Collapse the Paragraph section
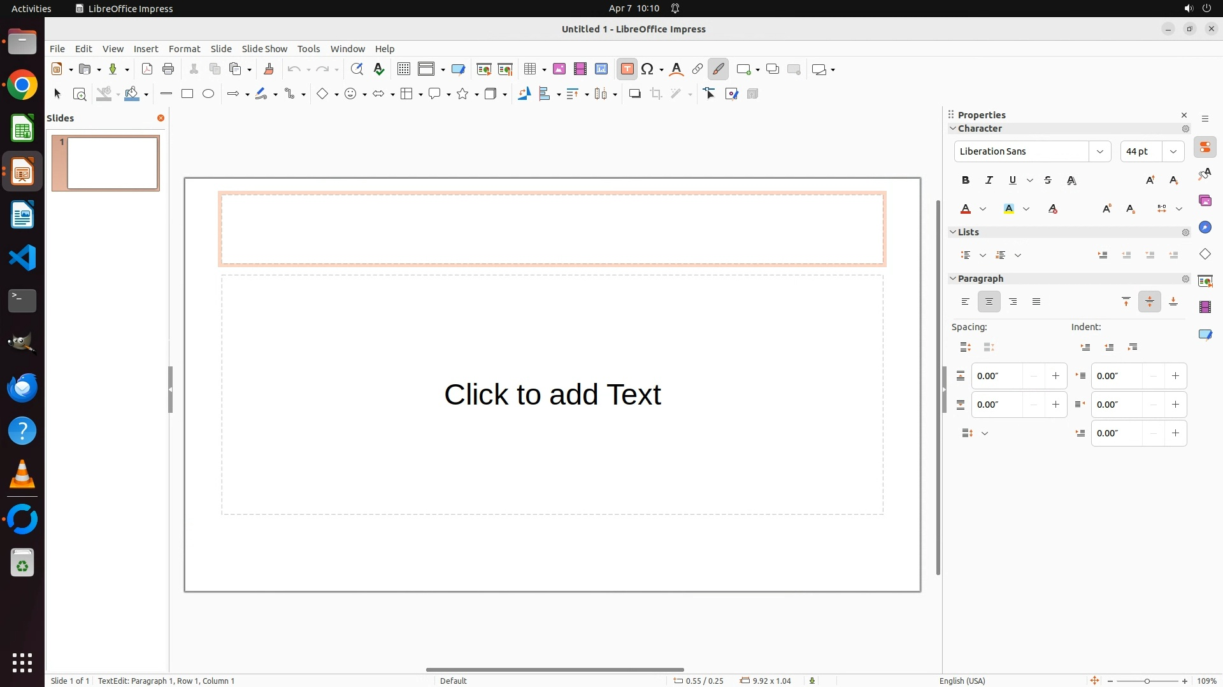This screenshot has height=687, width=1223. pyautogui.click(x=953, y=279)
